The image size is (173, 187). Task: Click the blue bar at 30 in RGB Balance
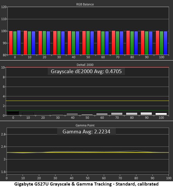(63, 43)
